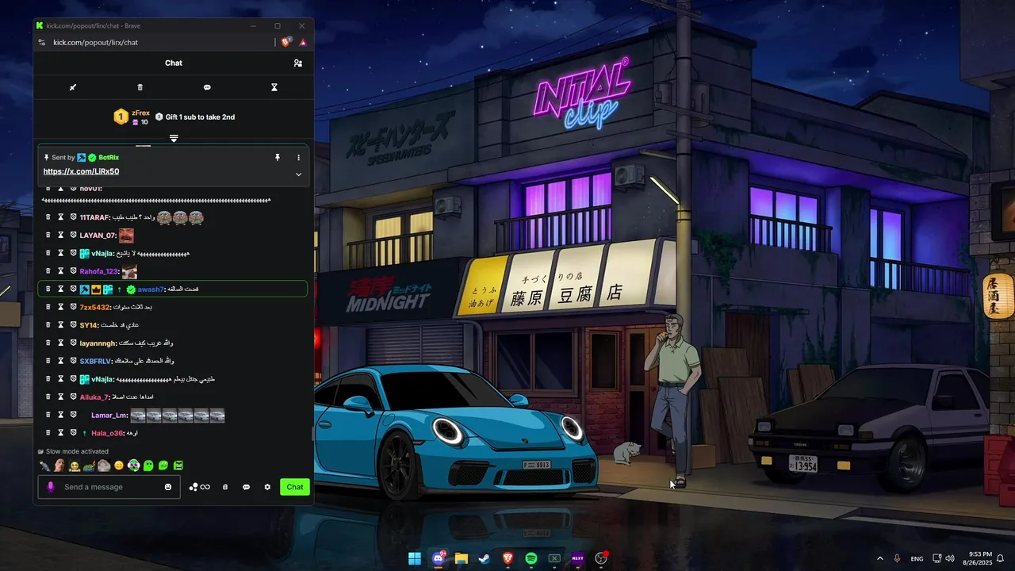Click the Brave Shields icon in address bar
The width and height of the screenshot is (1015, 571).
point(286,42)
